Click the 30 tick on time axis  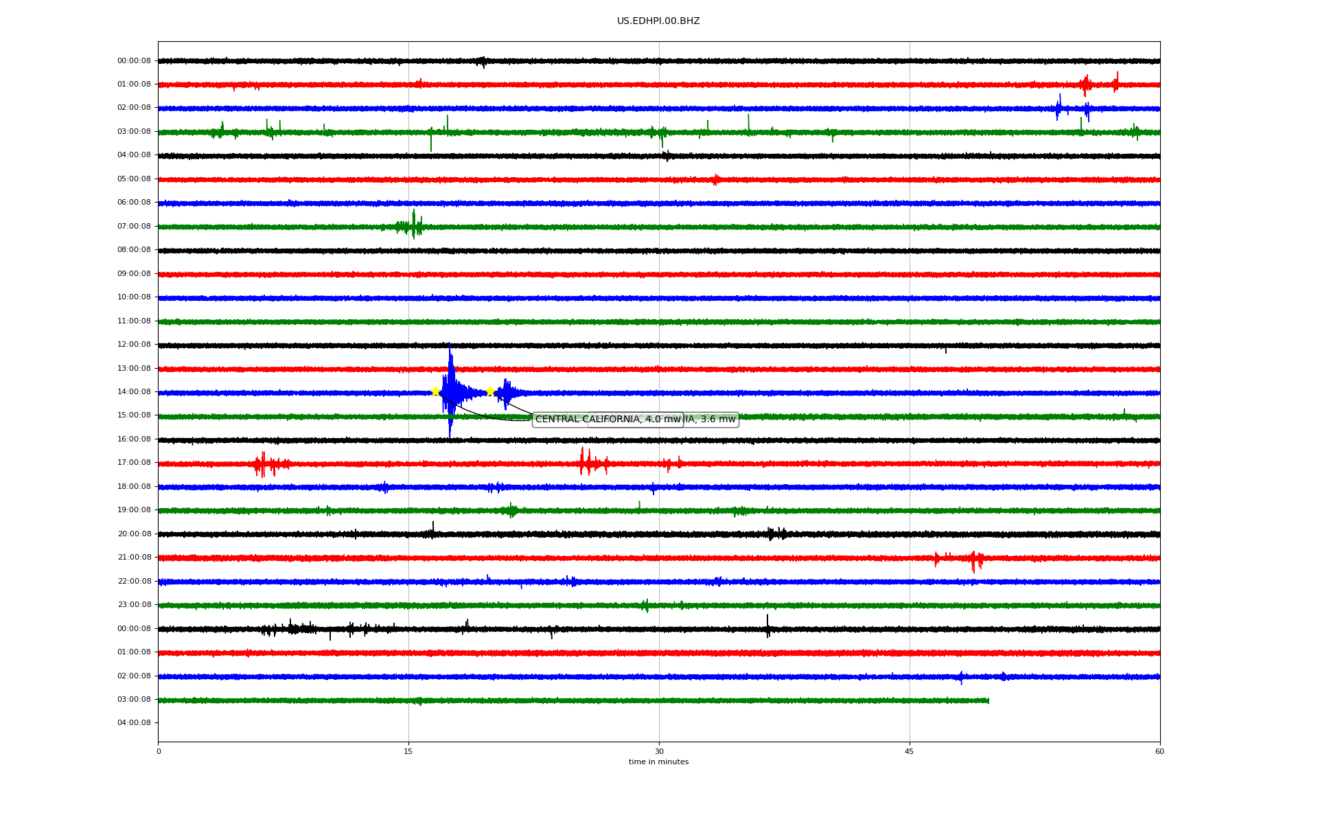(659, 751)
